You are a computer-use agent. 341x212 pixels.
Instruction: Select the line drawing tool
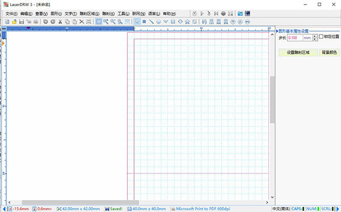(x=151, y=22)
